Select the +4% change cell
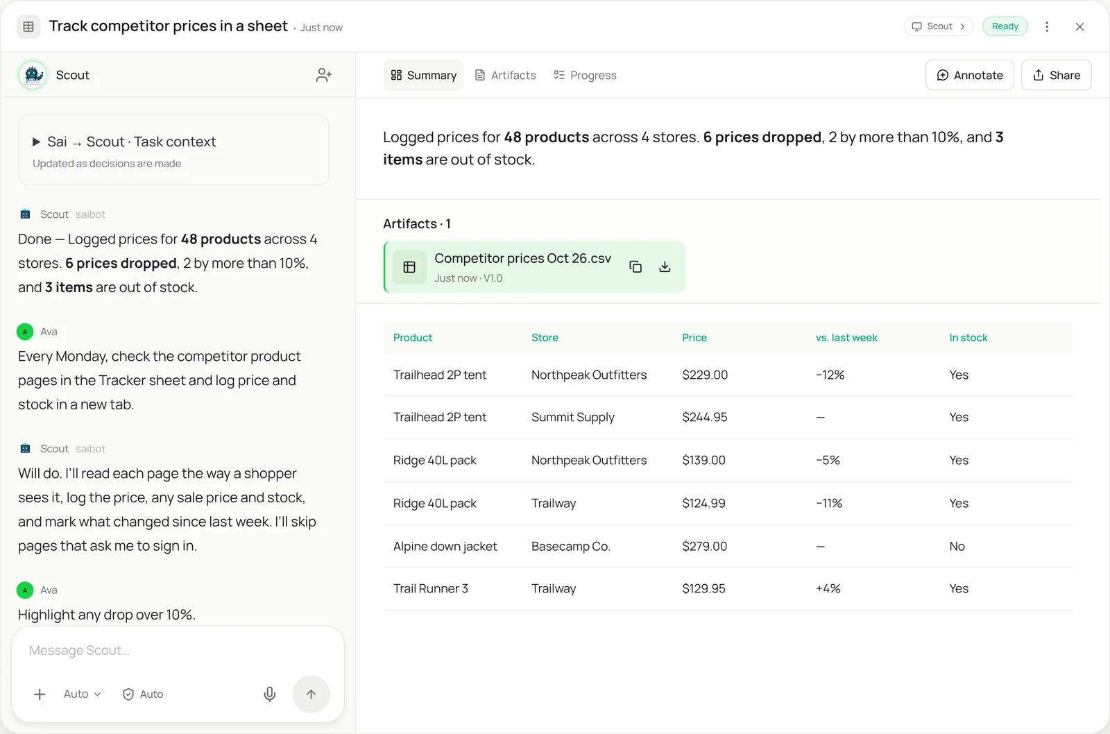 (x=828, y=588)
